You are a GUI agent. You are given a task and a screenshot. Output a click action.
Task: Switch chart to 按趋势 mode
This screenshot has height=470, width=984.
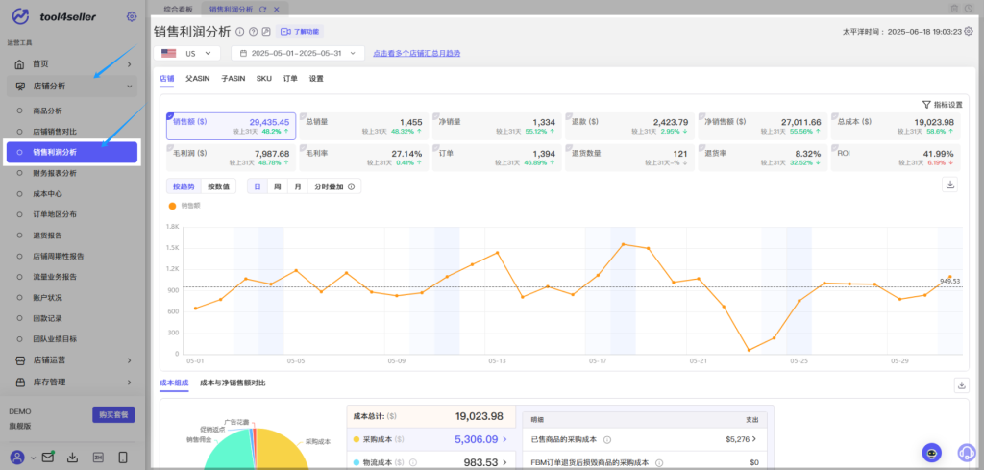coord(184,186)
